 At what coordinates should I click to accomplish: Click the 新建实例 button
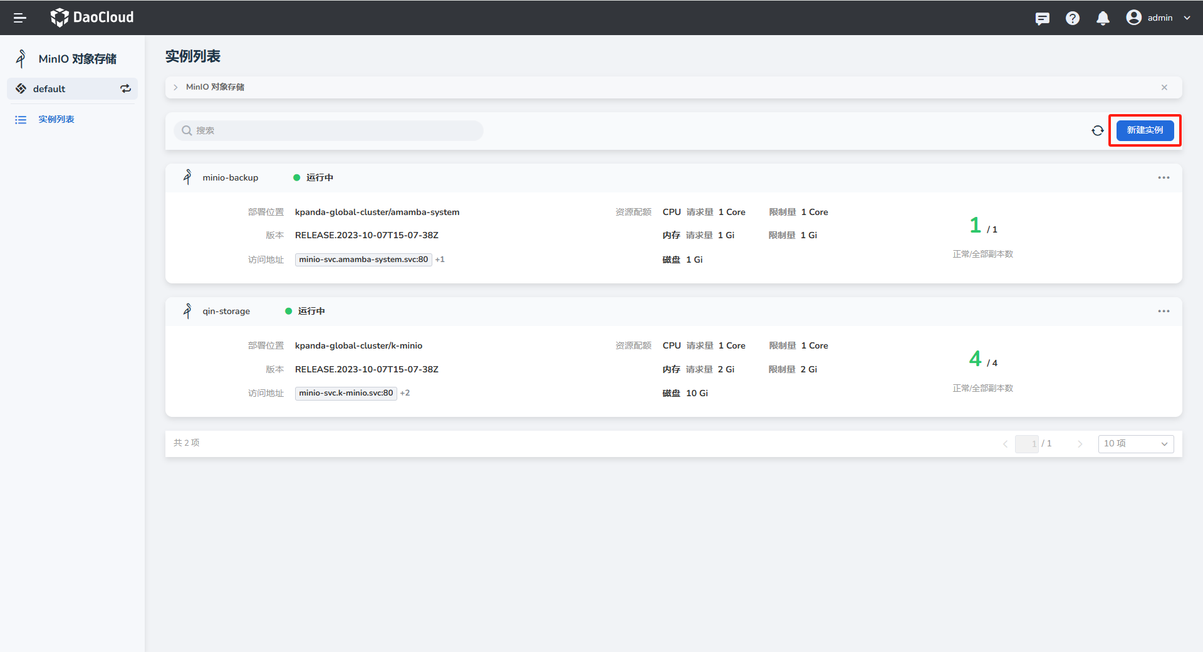pyautogui.click(x=1145, y=130)
